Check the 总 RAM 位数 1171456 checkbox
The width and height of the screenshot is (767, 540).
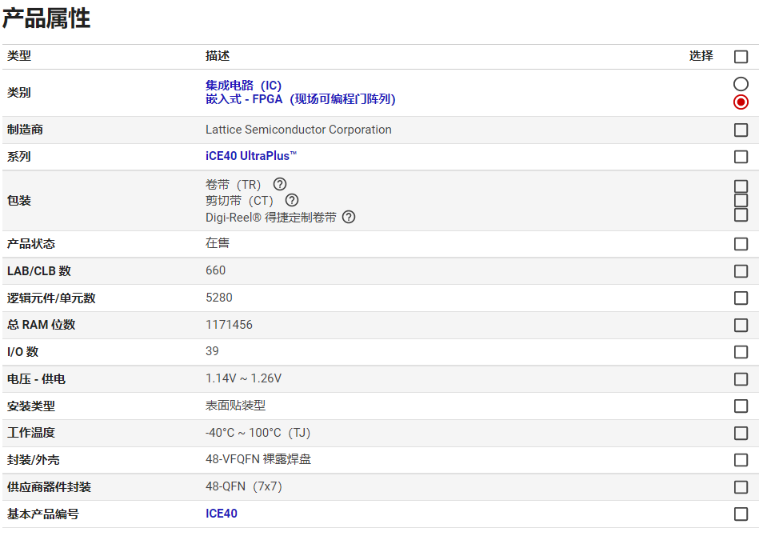[741, 325]
